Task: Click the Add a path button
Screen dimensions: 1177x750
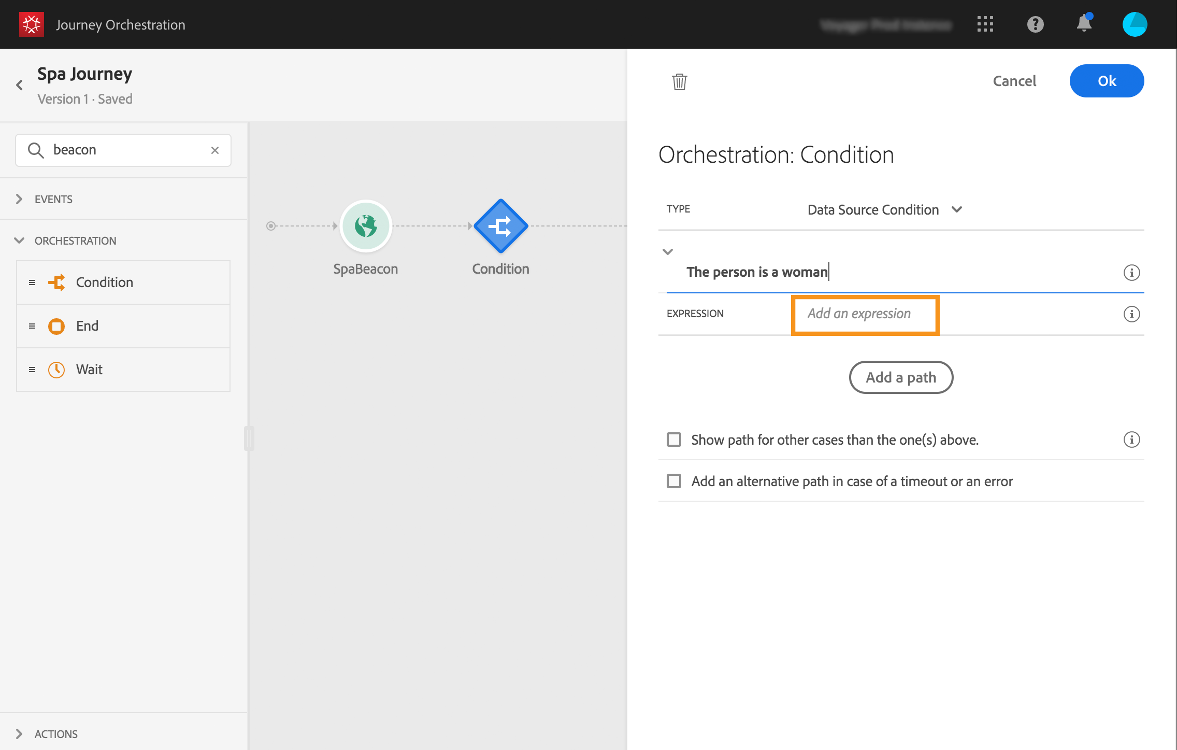Action: (x=901, y=377)
